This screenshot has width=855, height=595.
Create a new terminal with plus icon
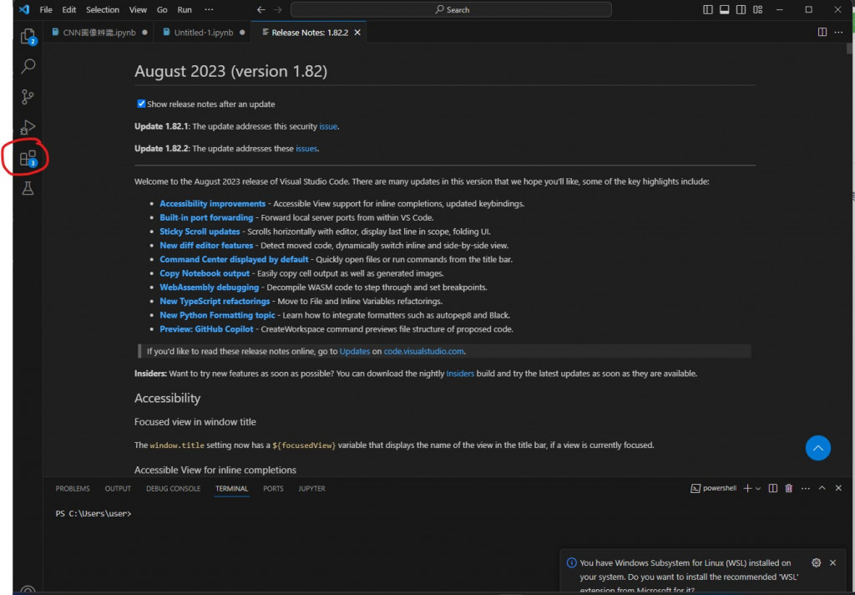click(x=747, y=489)
